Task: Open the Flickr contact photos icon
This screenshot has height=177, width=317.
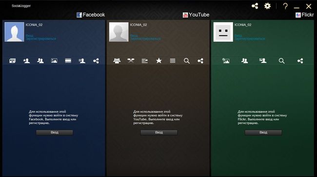Action: tap(263, 61)
